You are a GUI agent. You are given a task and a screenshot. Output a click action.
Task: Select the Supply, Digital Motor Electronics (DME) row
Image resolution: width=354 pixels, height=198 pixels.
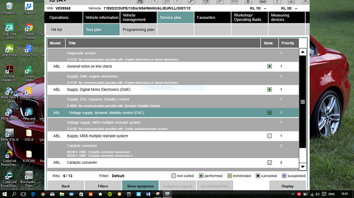click(x=173, y=89)
